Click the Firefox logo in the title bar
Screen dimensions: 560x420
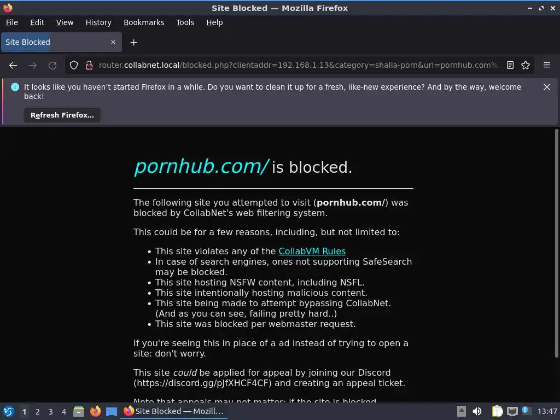click(8, 8)
